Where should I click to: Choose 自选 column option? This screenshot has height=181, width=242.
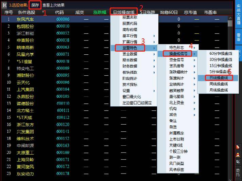(x=178, y=127)
